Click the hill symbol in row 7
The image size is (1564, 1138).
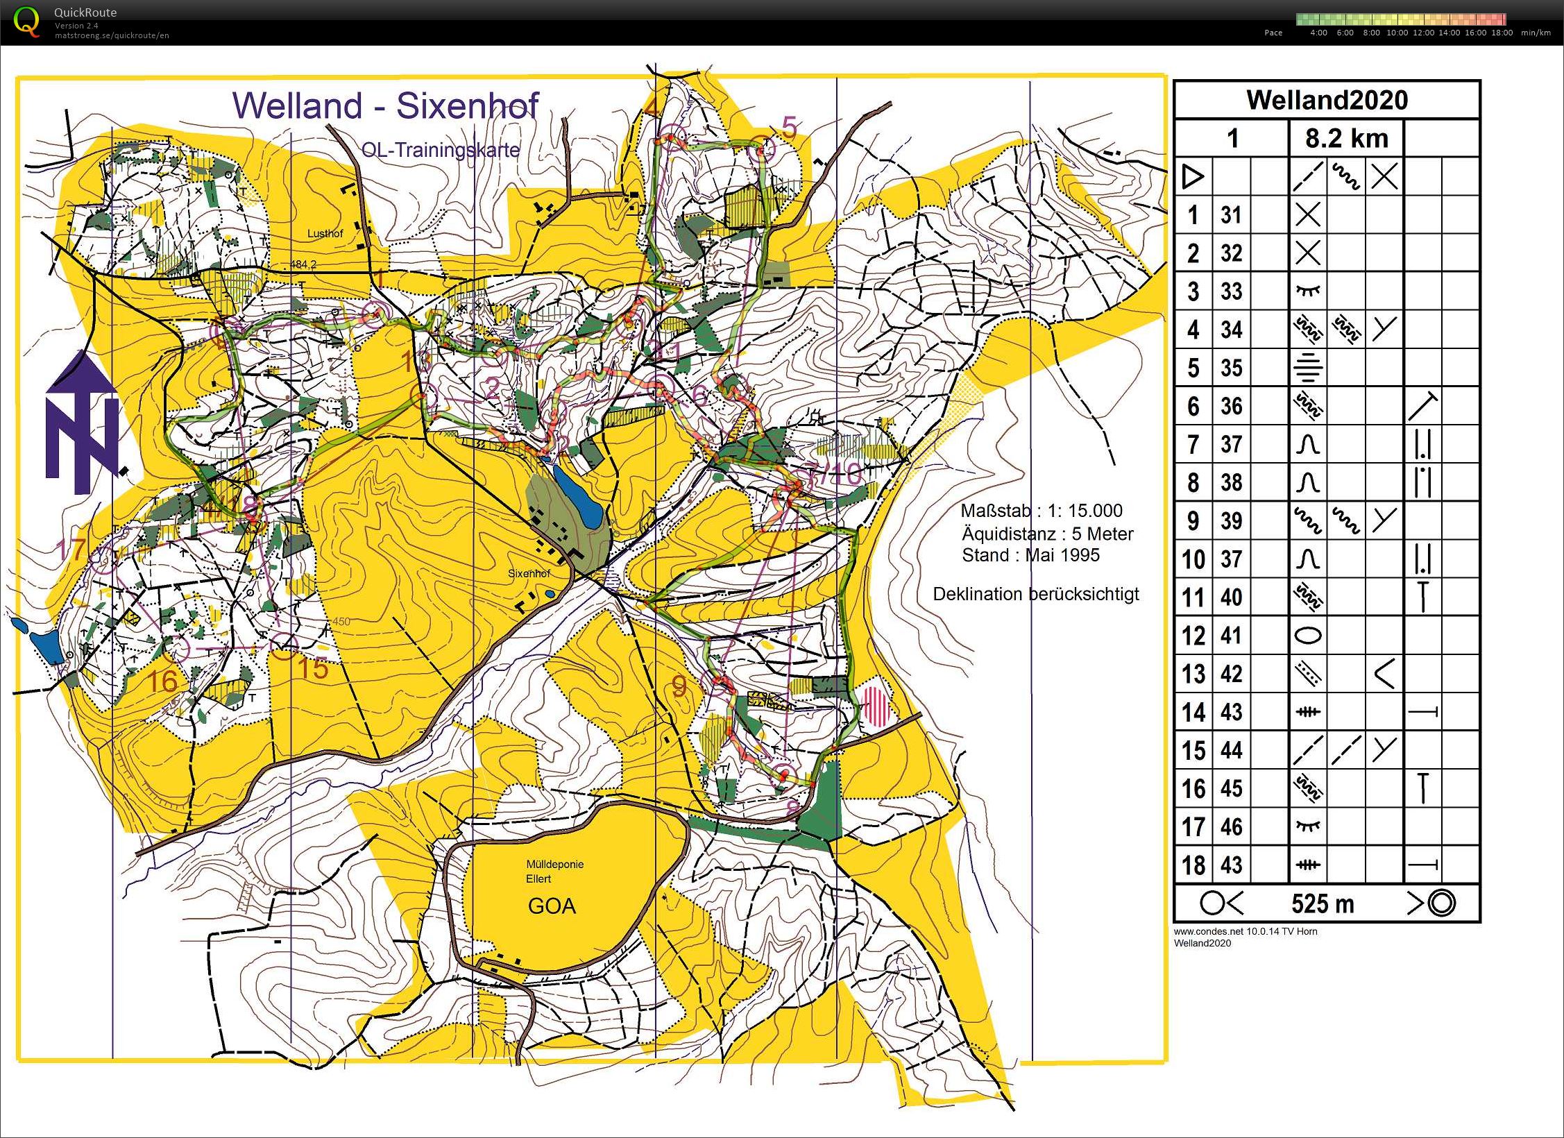[x=1308, y=444]
